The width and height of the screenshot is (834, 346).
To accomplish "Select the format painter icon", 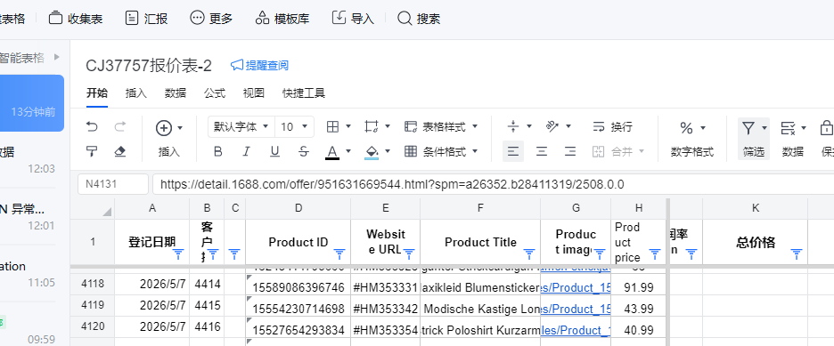I will 92,152.
